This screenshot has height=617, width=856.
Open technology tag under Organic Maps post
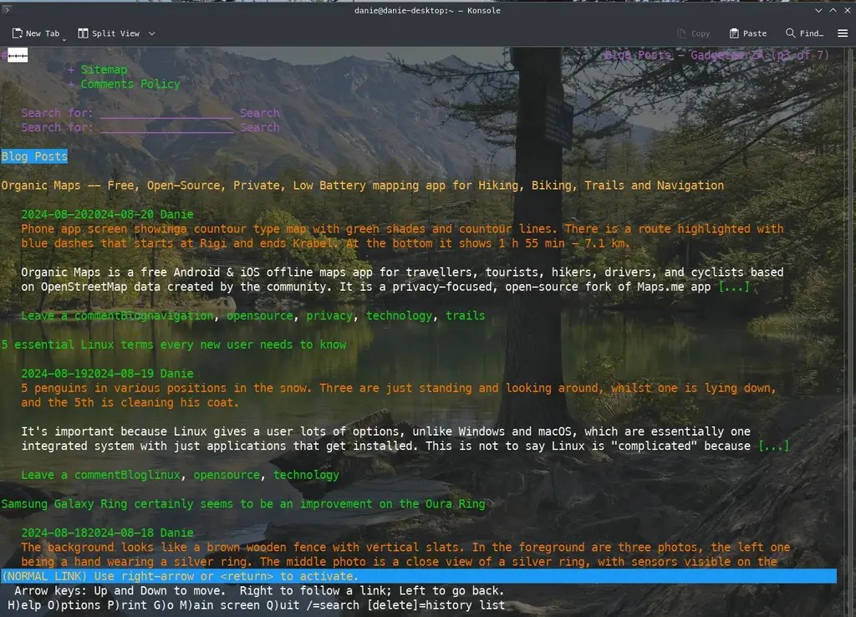point(399,315)
